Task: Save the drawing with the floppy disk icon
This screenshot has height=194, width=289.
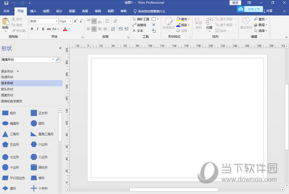Action: point(6,3)
